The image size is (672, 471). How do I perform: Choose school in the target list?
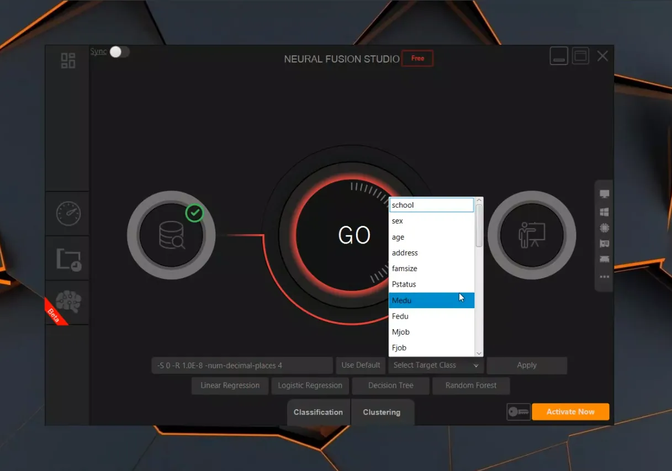coord(431,205)
